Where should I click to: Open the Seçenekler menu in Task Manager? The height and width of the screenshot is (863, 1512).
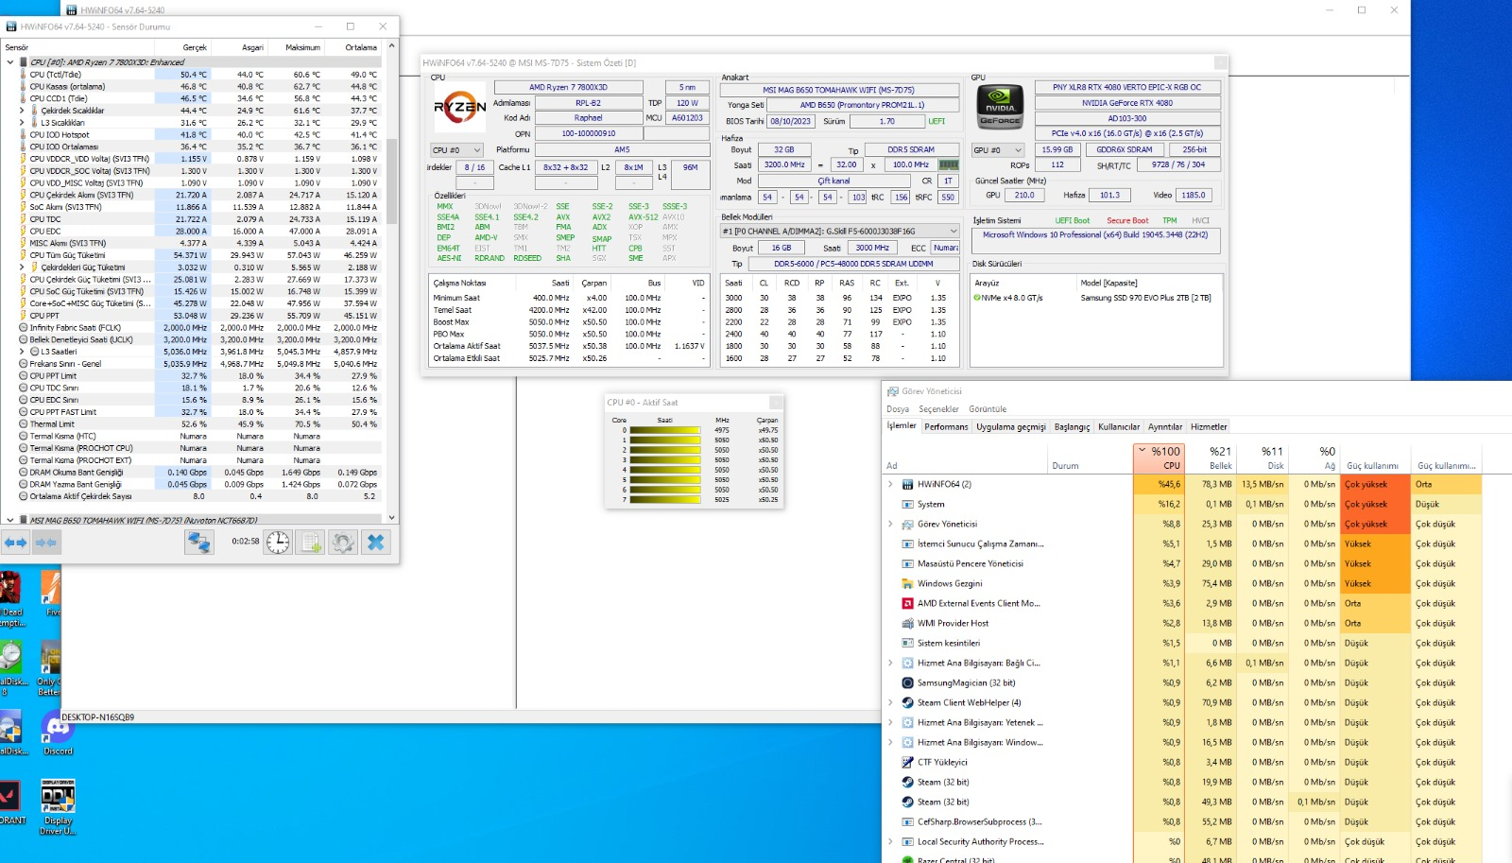tap(939, 409)
